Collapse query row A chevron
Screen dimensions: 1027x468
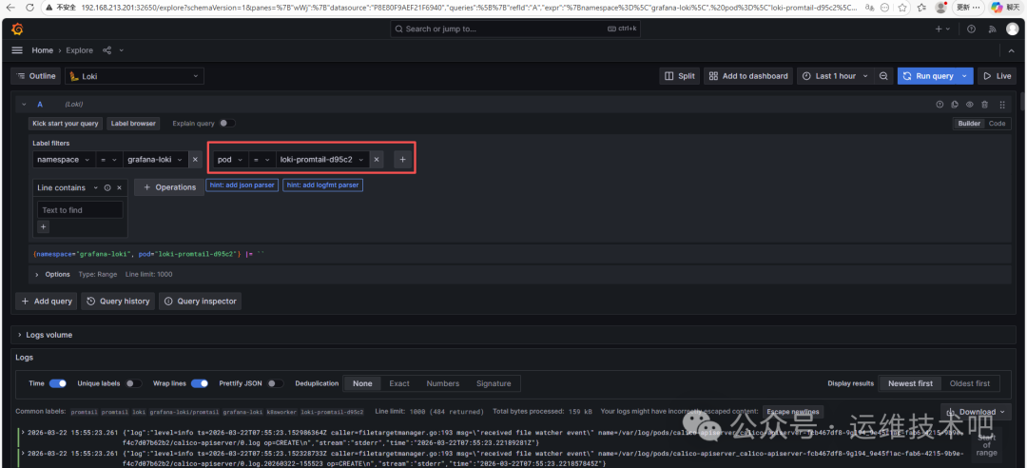tap(24, 105)
